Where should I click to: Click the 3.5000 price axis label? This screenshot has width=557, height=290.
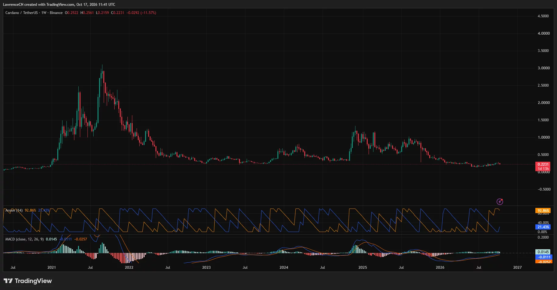(543, 51)
